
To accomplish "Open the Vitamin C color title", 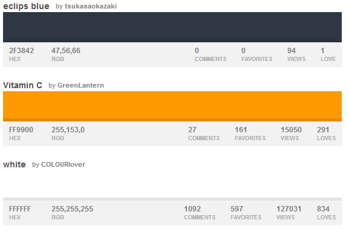I will click(22, 85).
